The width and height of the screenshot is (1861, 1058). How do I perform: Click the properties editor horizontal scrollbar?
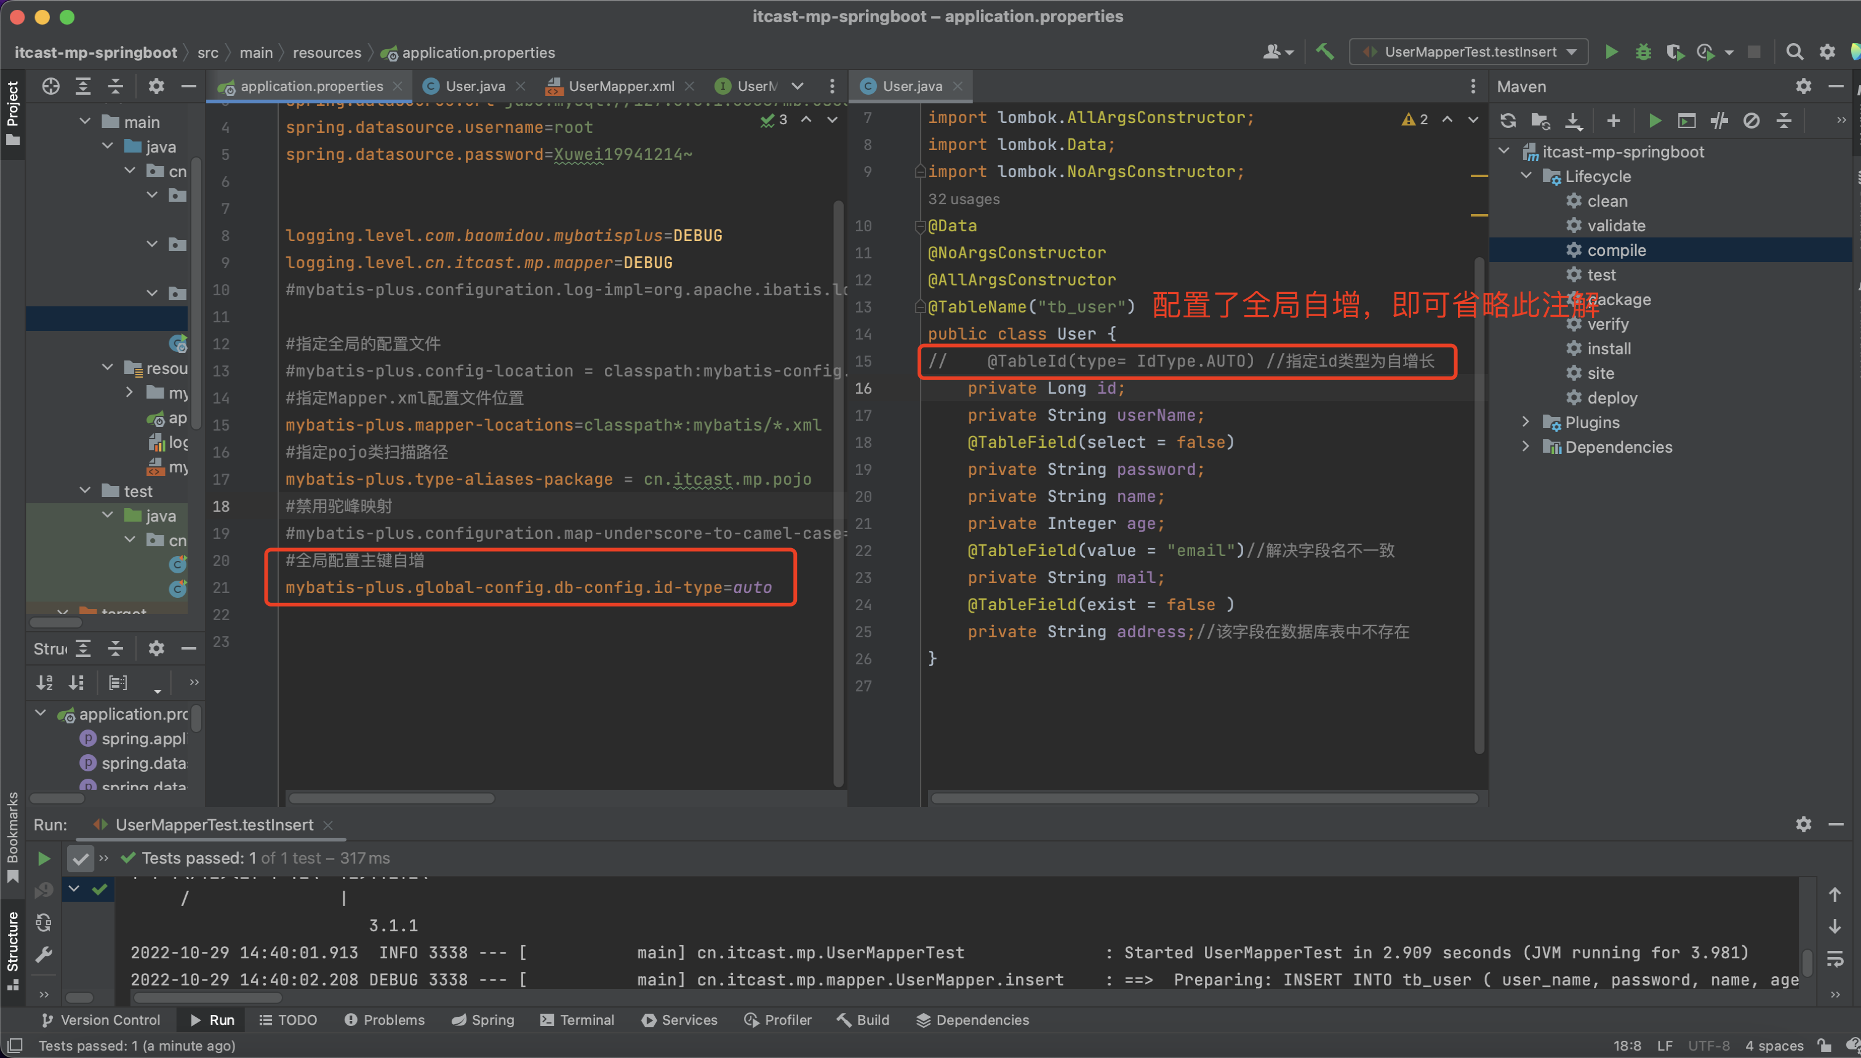coord(391,798)
